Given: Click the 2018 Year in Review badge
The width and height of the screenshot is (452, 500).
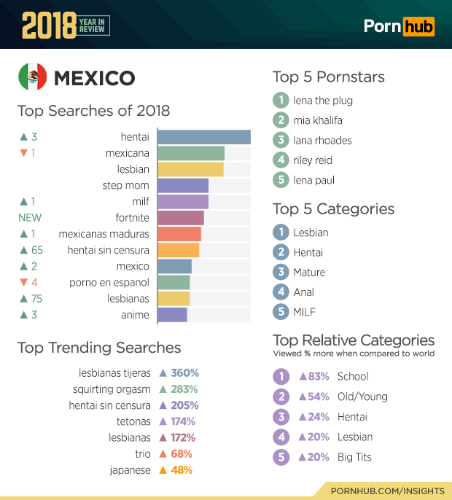Looking at the screenshot, I should 65,26.
